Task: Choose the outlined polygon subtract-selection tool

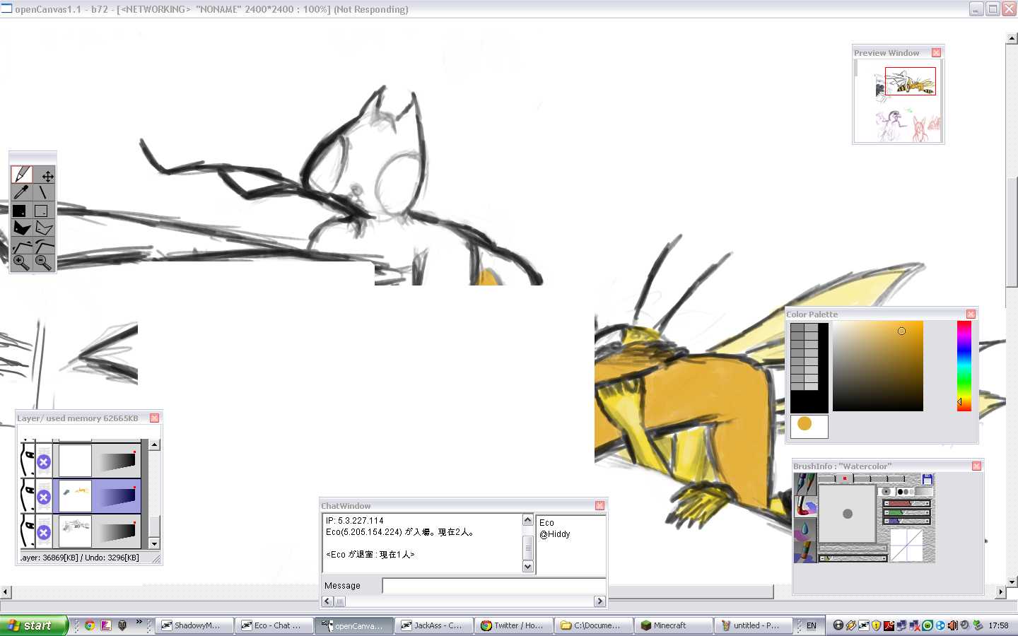Action: tap(45, 228)
